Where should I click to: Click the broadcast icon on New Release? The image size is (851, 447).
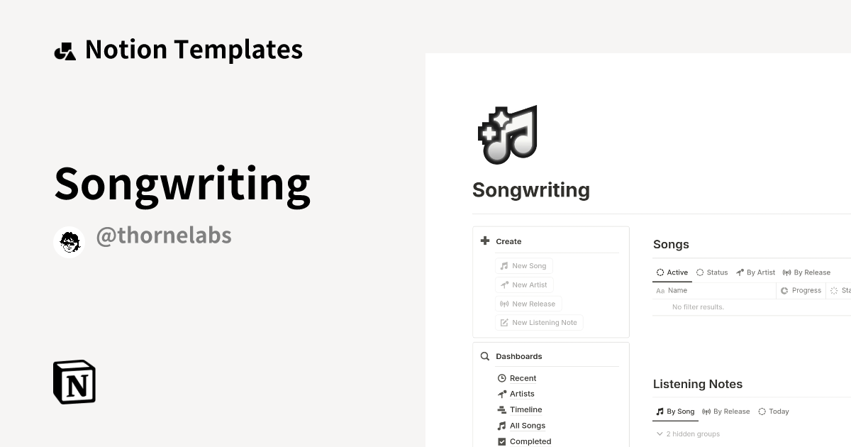(505, 304)
